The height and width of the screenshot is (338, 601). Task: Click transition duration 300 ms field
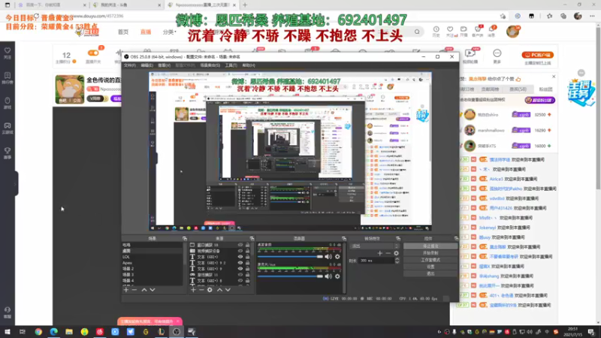[377, 261]
